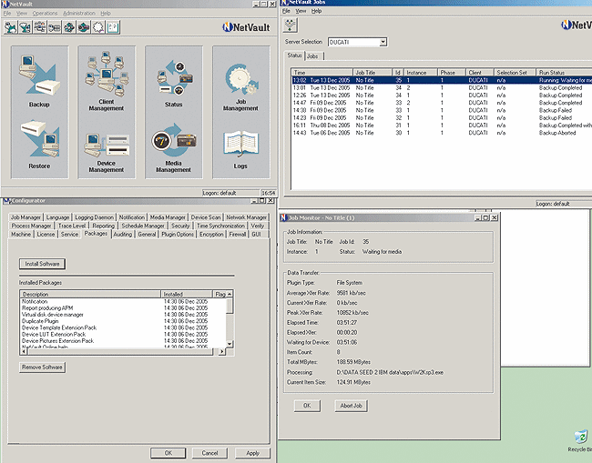Open the View menu in NetVault window
The image size is (592, 463).
click(x=22, y=14)
